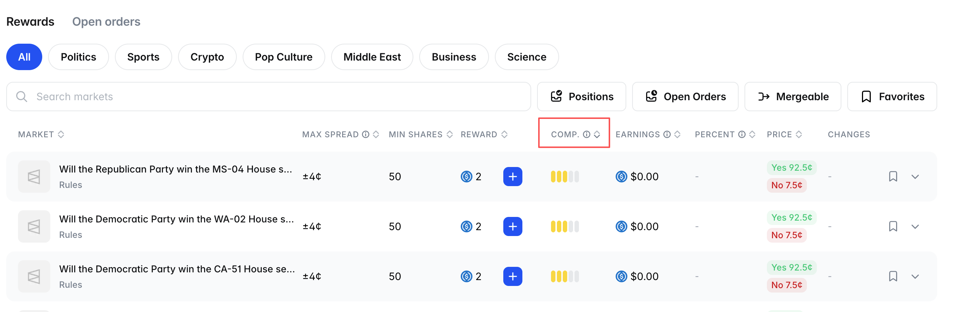The image size is (953, 312).
Task: Open Rules link for MS-04 market
Action: point(70,185)
